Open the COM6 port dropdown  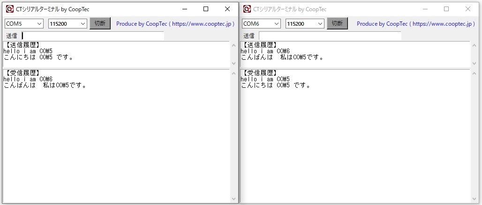(261, 24)
